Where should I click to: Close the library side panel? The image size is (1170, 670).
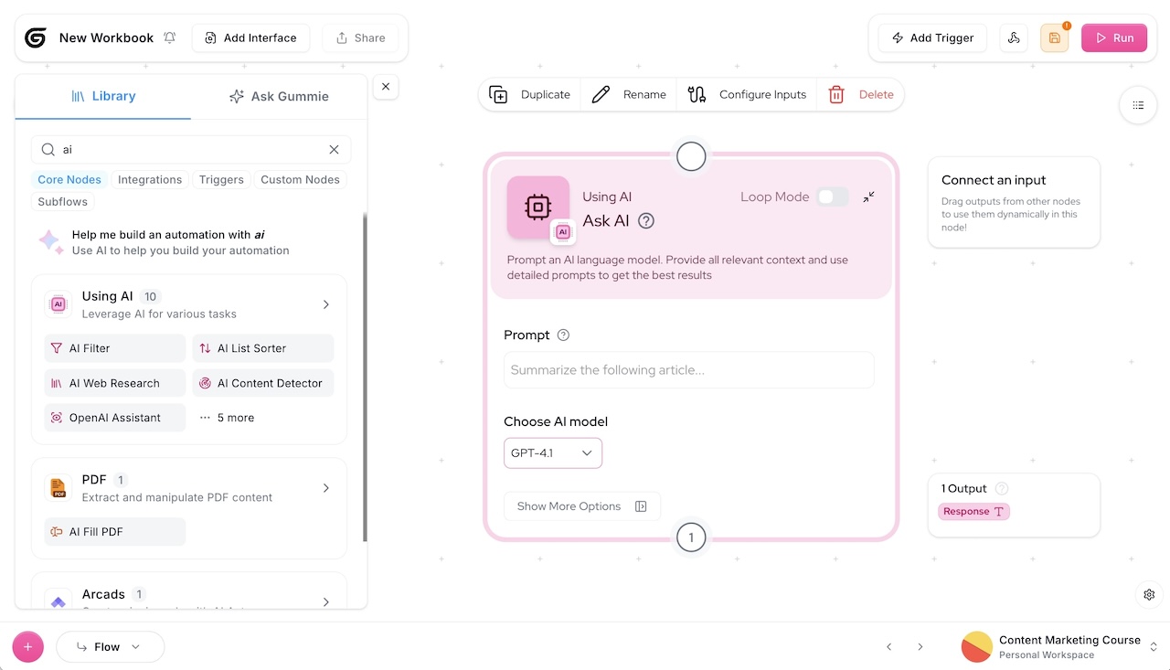[x=386, y=87]
